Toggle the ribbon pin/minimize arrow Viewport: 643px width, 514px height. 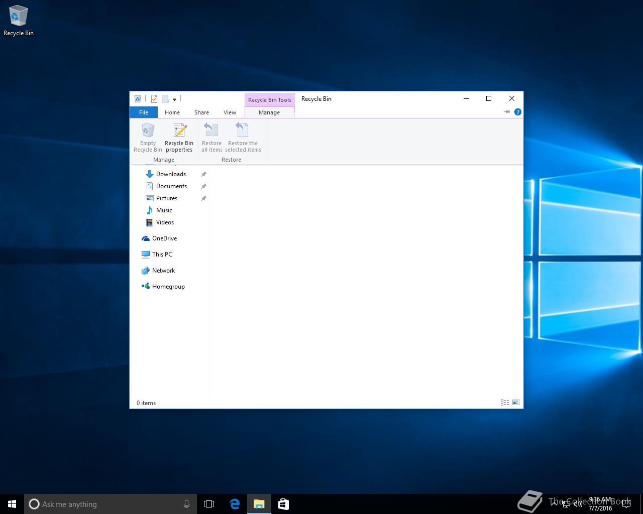click(x=507, y=112)
